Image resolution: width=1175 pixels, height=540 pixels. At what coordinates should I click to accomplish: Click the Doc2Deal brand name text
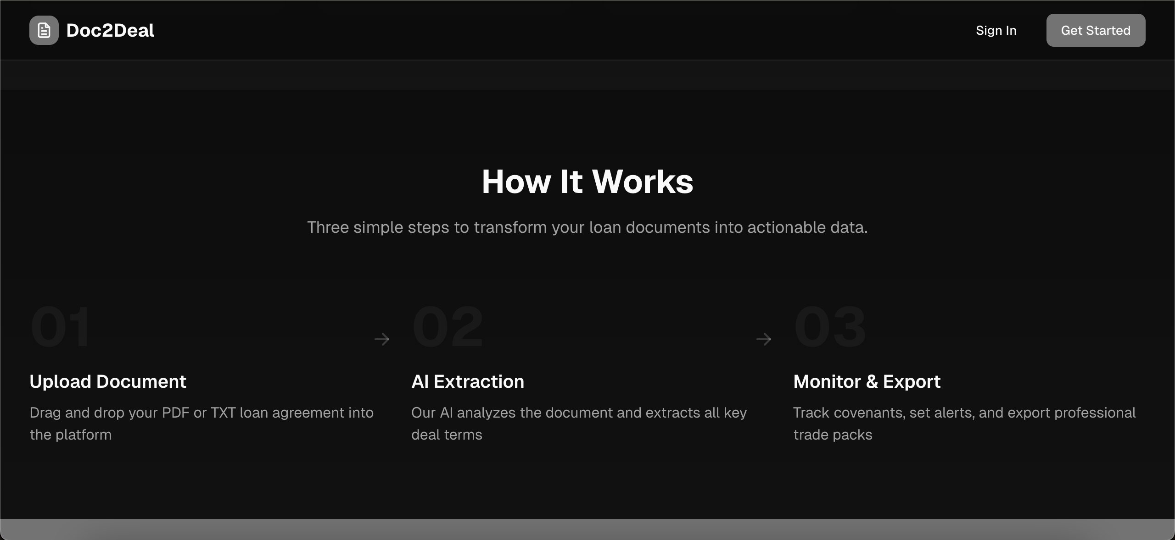[110, 30]
